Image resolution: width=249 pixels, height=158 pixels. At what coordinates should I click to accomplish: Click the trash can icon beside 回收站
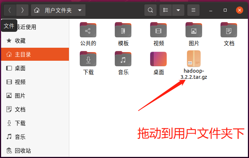point(9,150)
